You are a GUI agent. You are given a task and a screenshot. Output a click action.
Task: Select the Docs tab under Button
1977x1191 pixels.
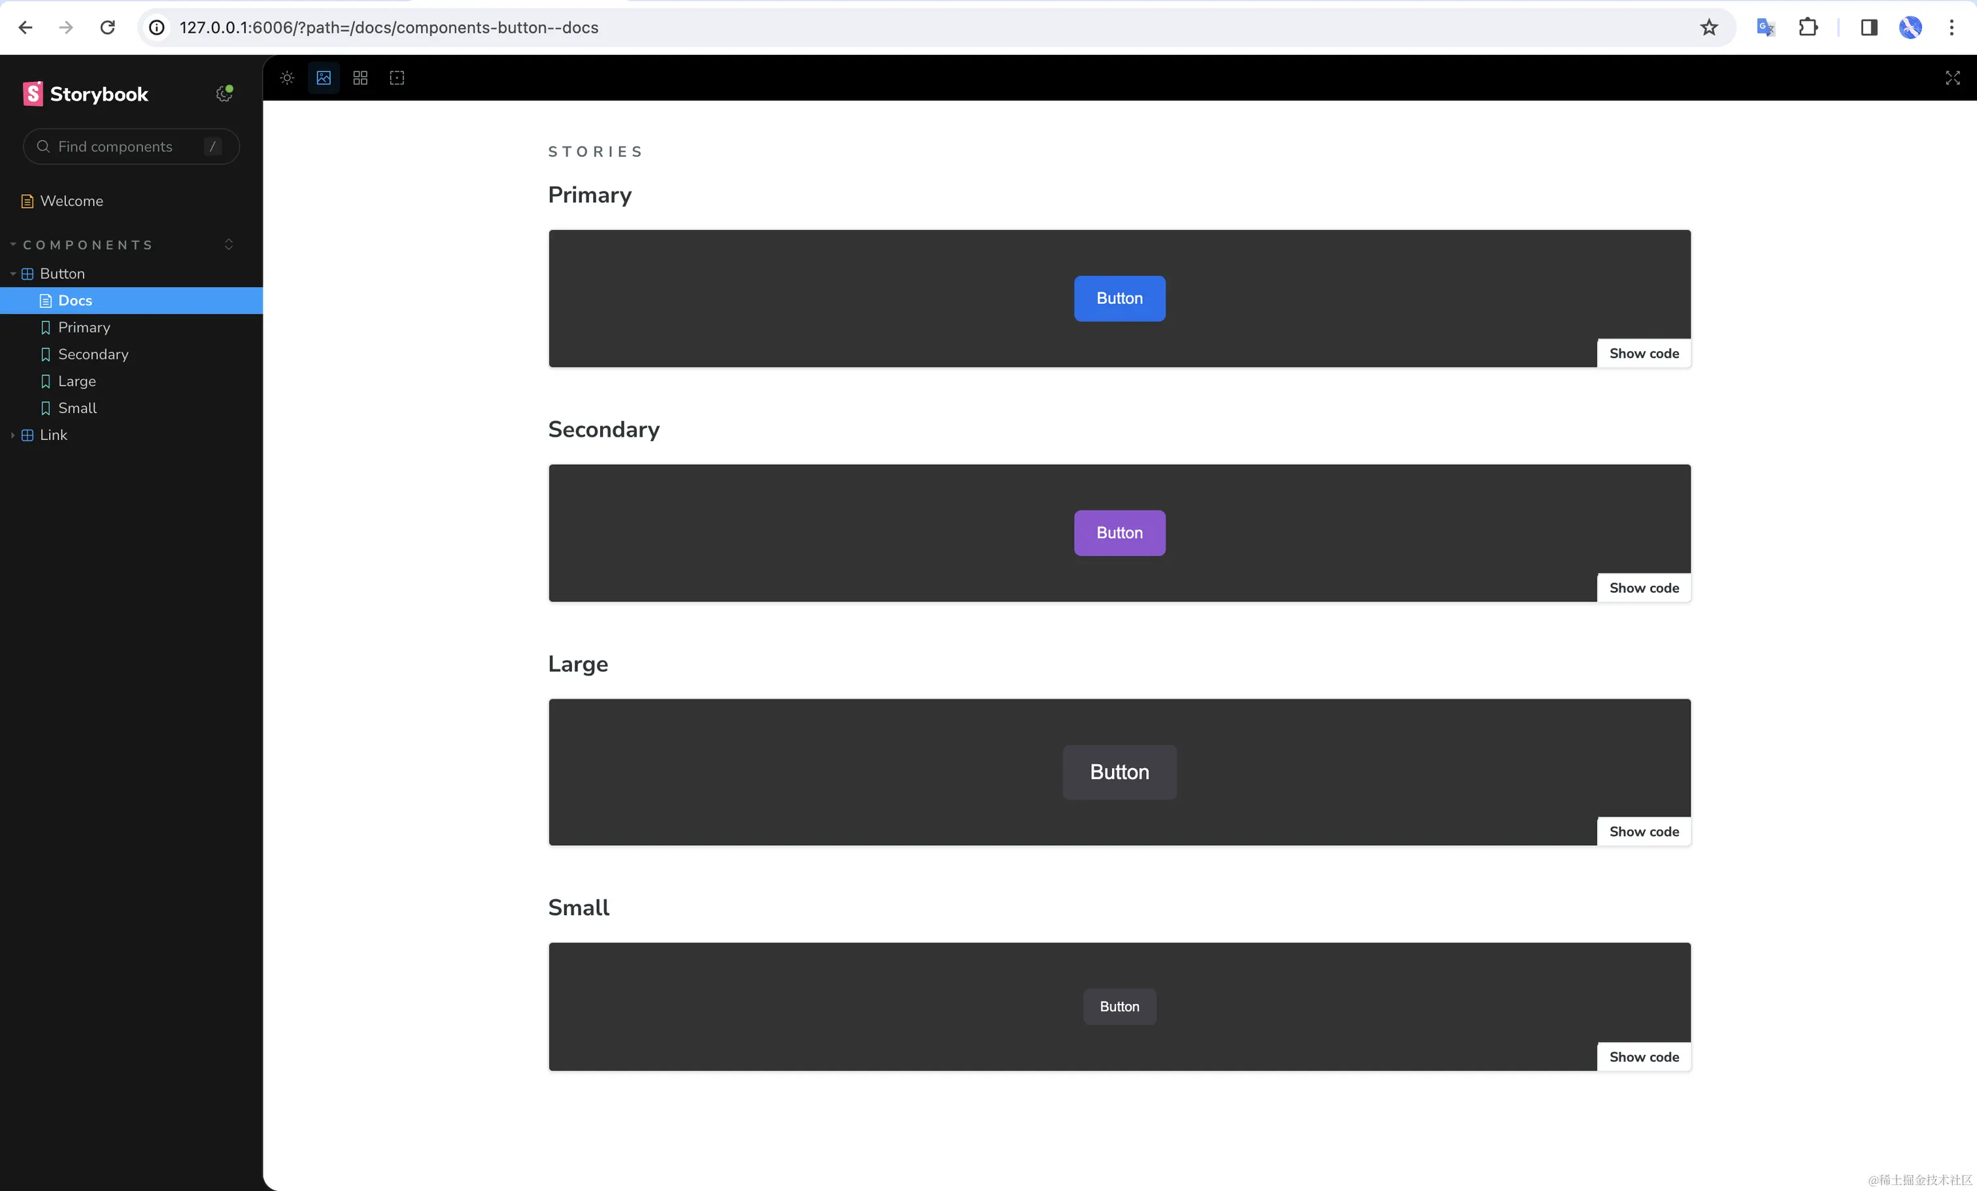(x=75, y=300)
